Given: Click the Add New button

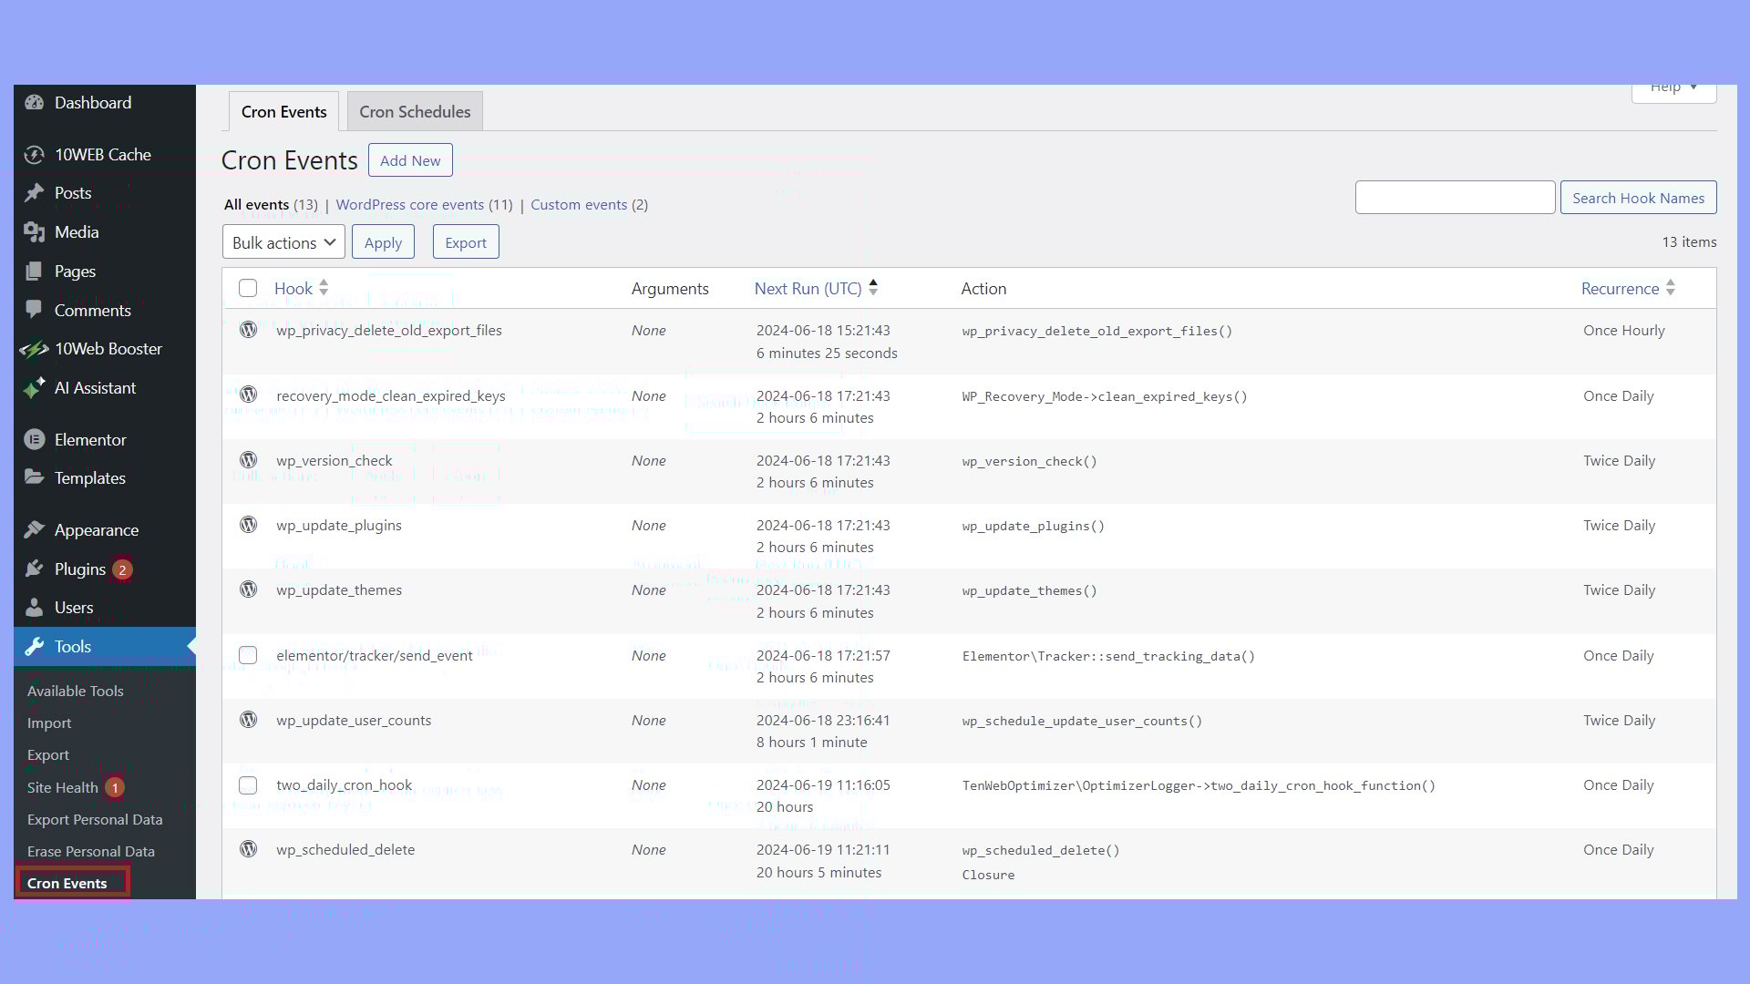Looking at the screenshot, I should [410, 160].
